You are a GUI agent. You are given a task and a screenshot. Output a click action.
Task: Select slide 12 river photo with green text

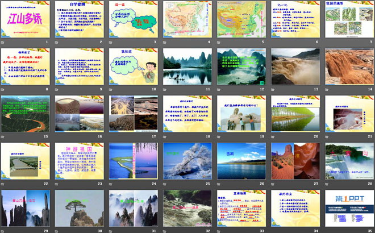point(241,66)
